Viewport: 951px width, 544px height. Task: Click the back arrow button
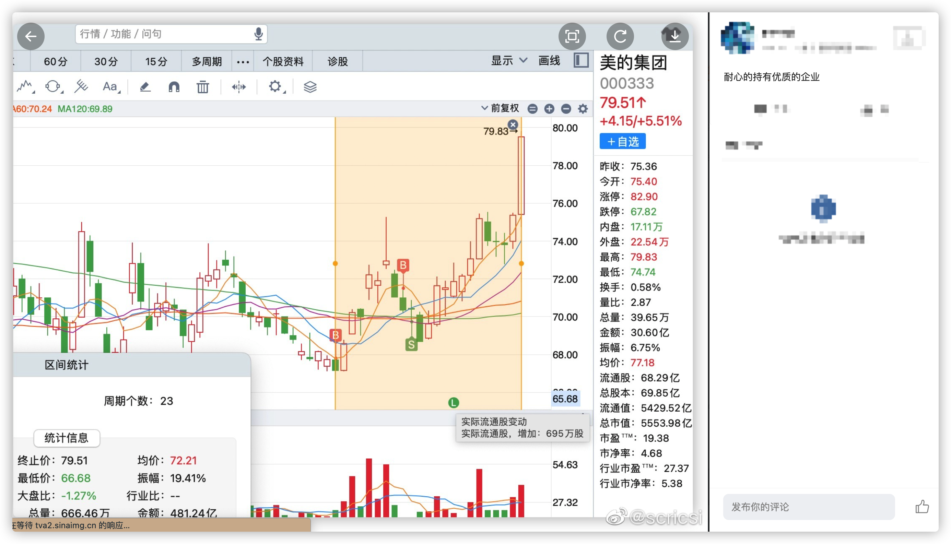pyautogui.click(x=31, y=36)
